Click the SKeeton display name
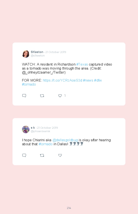This screenshot has height=214, width=138. pyautogui.click(x=37, y=52)
